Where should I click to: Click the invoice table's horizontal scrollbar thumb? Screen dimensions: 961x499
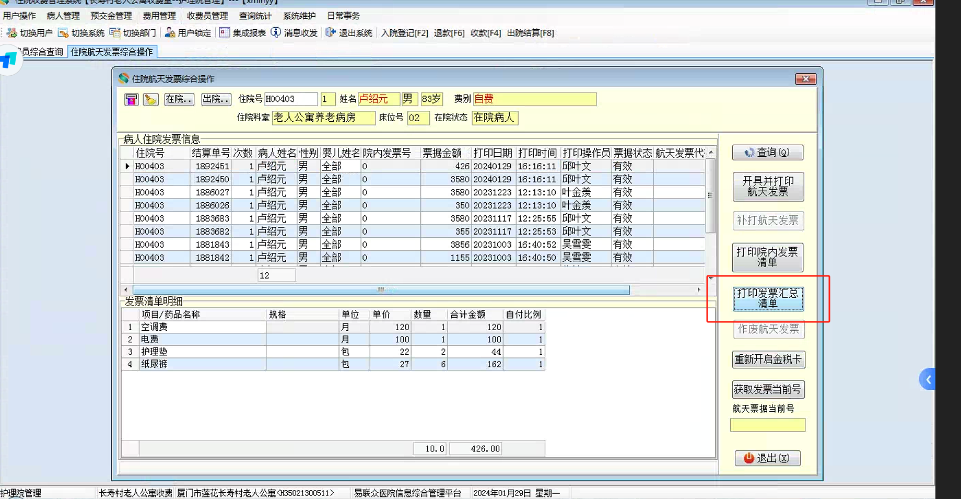[381, 290]
